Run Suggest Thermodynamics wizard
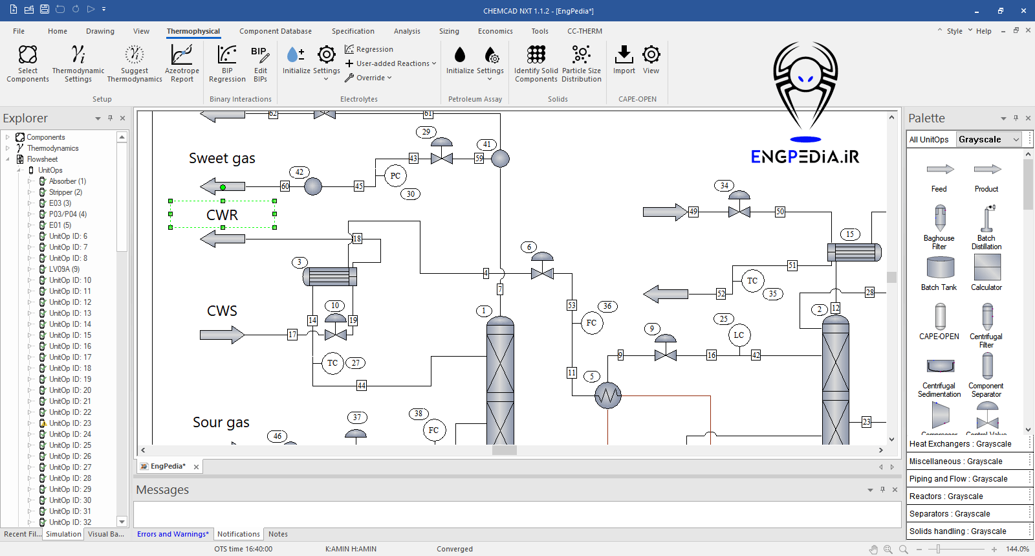The height and width of the screenshot is (556, 1035). pos(135,63)
